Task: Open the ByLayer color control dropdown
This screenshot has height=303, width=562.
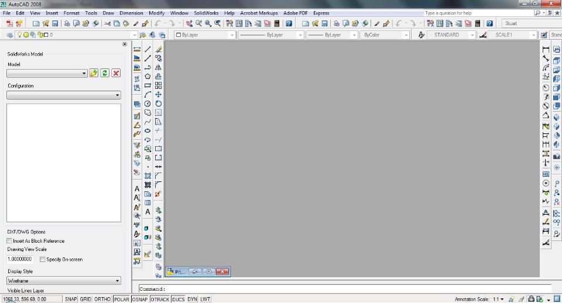Action: 232,35
